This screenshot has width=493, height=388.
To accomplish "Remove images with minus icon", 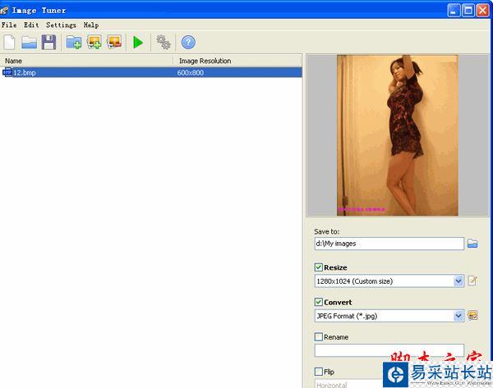I will tap(114, 42).
